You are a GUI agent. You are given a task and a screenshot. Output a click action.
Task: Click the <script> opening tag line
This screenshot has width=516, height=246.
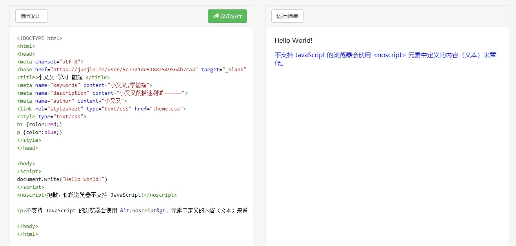click(x=29, y=172)
